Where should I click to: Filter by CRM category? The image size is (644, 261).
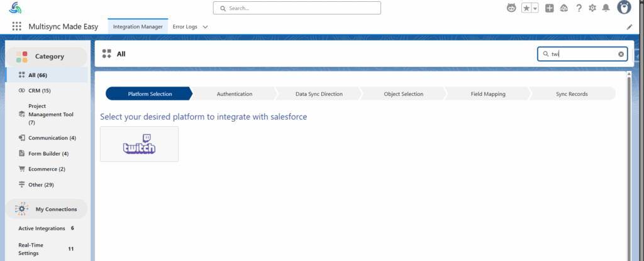[39, 91]
